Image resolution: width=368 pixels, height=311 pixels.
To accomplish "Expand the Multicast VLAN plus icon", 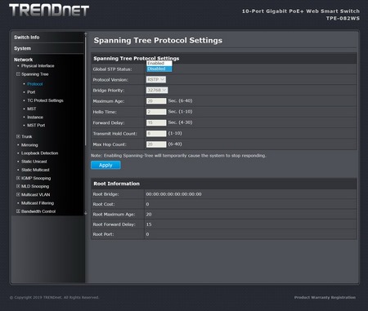I will pyautogui.click(x=18, y=195).
